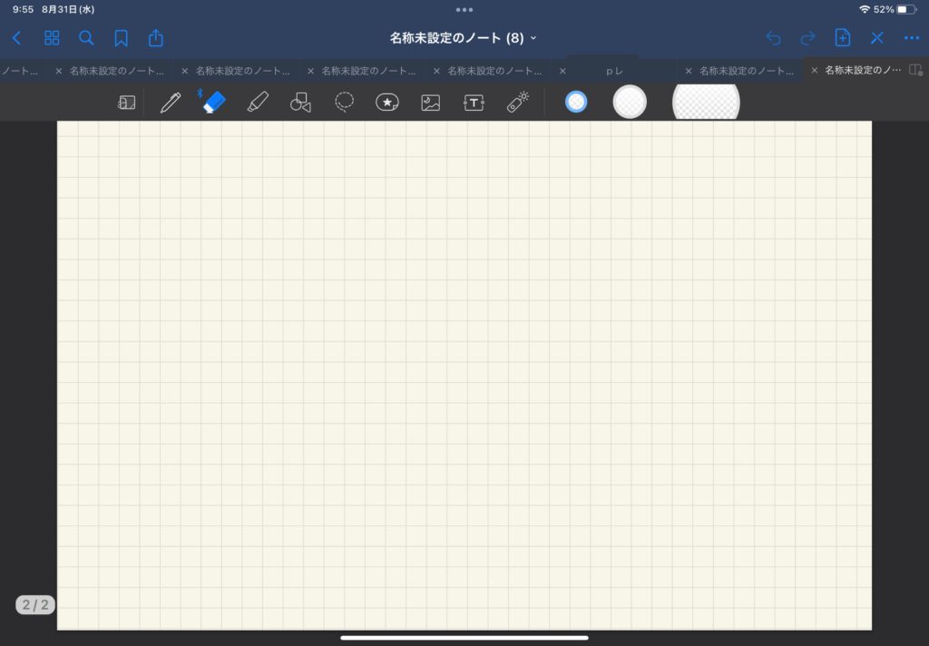
Task: Tap the Wi-Fi status icon
Action: click(865, 9)
